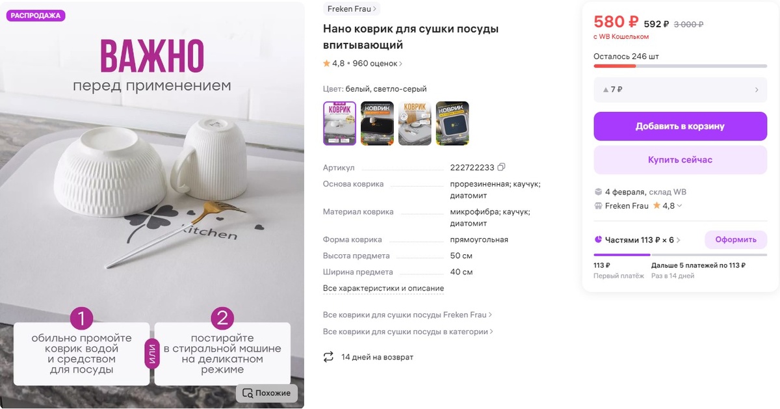Choose the third beige mat color variant

coord(415,123)
